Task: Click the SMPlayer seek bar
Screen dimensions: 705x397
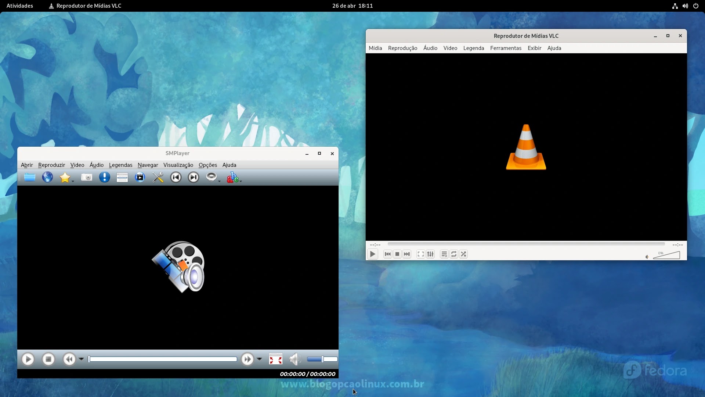Action: (x=162, y=359)
